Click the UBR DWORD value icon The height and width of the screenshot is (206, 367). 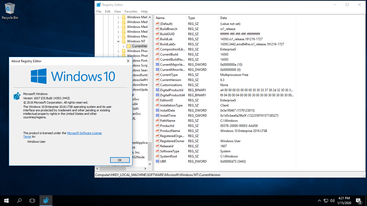(157, 161)
